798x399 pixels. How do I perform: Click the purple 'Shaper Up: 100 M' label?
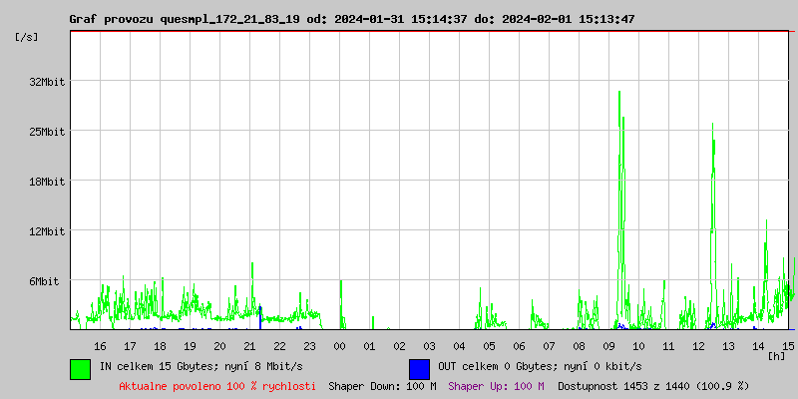click(496, 385)
